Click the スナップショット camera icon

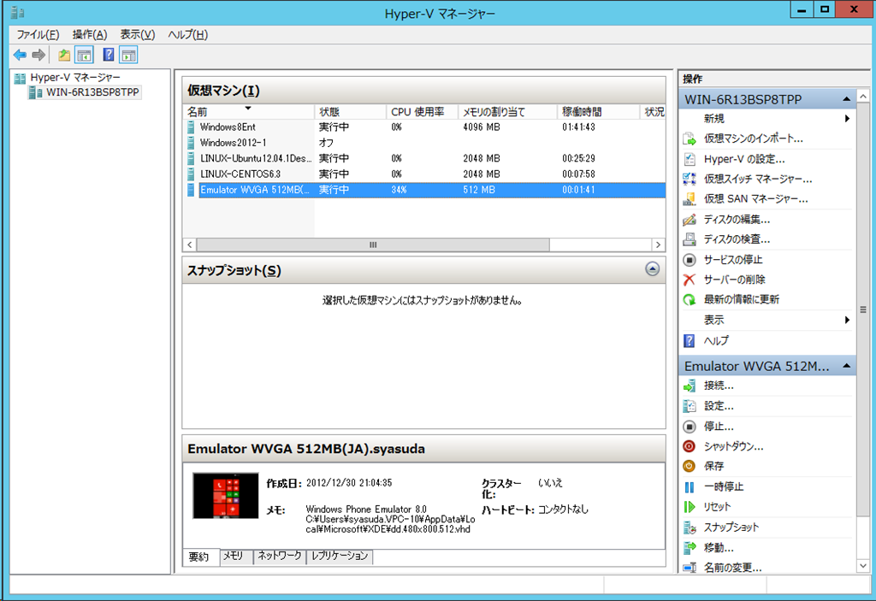(690, 527)
